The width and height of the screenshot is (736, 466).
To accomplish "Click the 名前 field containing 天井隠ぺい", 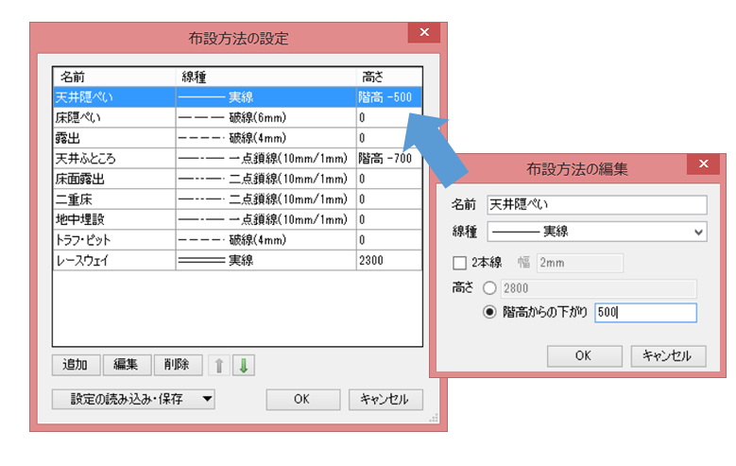I will (x=597, y=205).
